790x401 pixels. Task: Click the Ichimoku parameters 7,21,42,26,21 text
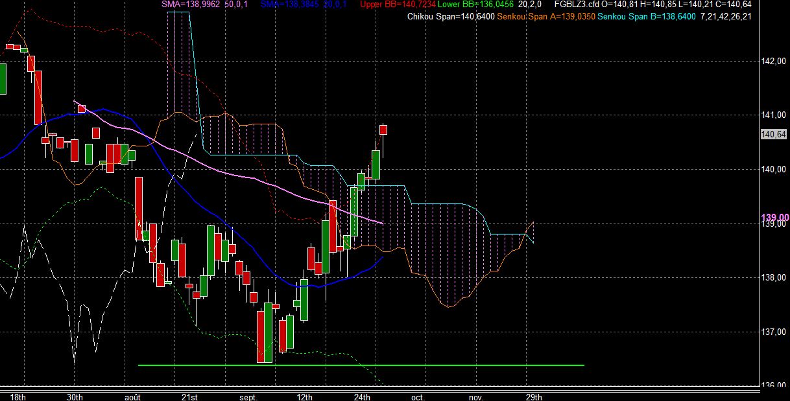pos(726,16)
